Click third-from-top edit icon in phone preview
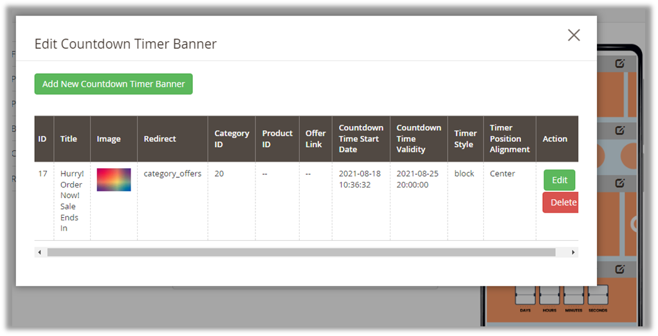Image resolution: width=658 pixels, height=336 pixels. click(620, 183)
